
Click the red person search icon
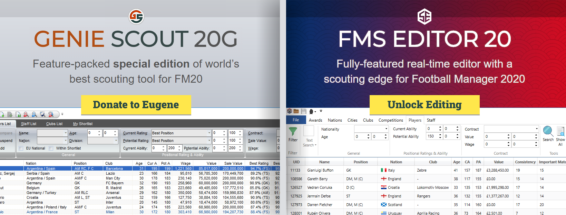pyautogui.click(x=26, y=114)
